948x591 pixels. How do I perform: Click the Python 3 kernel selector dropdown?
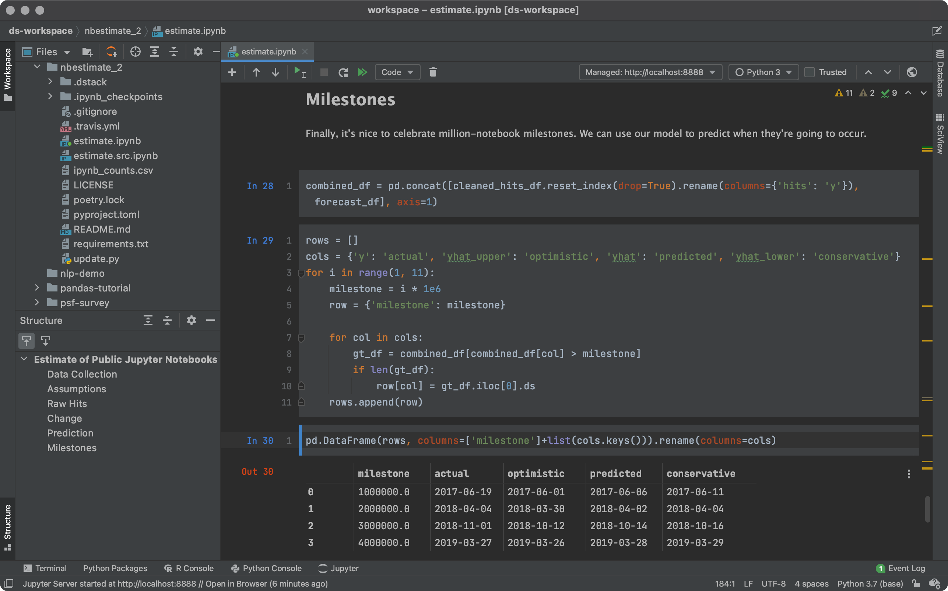(x=763, y=71)
